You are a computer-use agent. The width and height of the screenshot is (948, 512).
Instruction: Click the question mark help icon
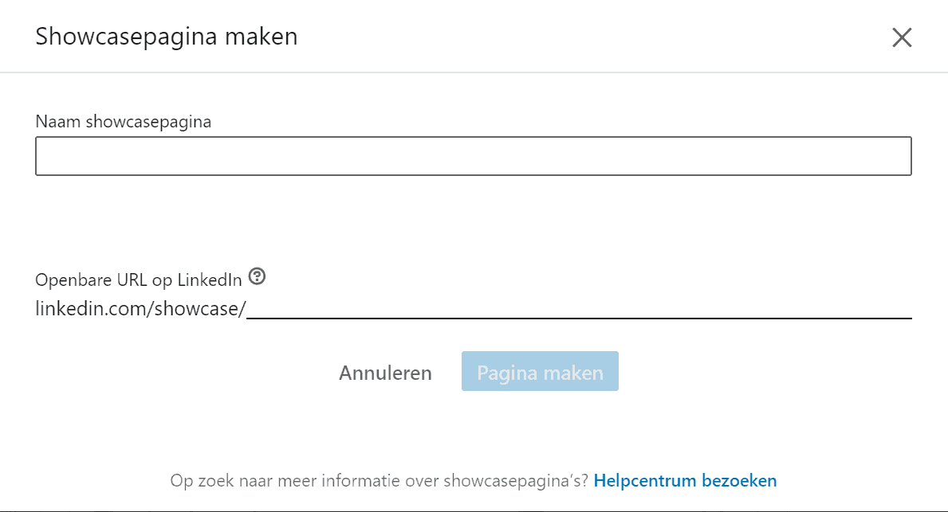click(x=257, y=276)
